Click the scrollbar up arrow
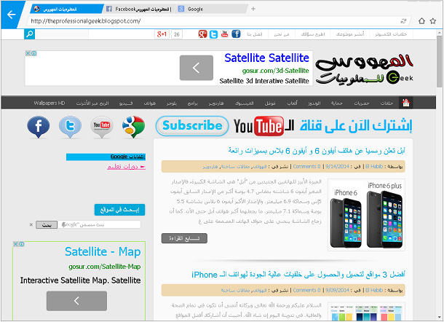Viewport: 444px width, 322px height. tap(439, 33)
